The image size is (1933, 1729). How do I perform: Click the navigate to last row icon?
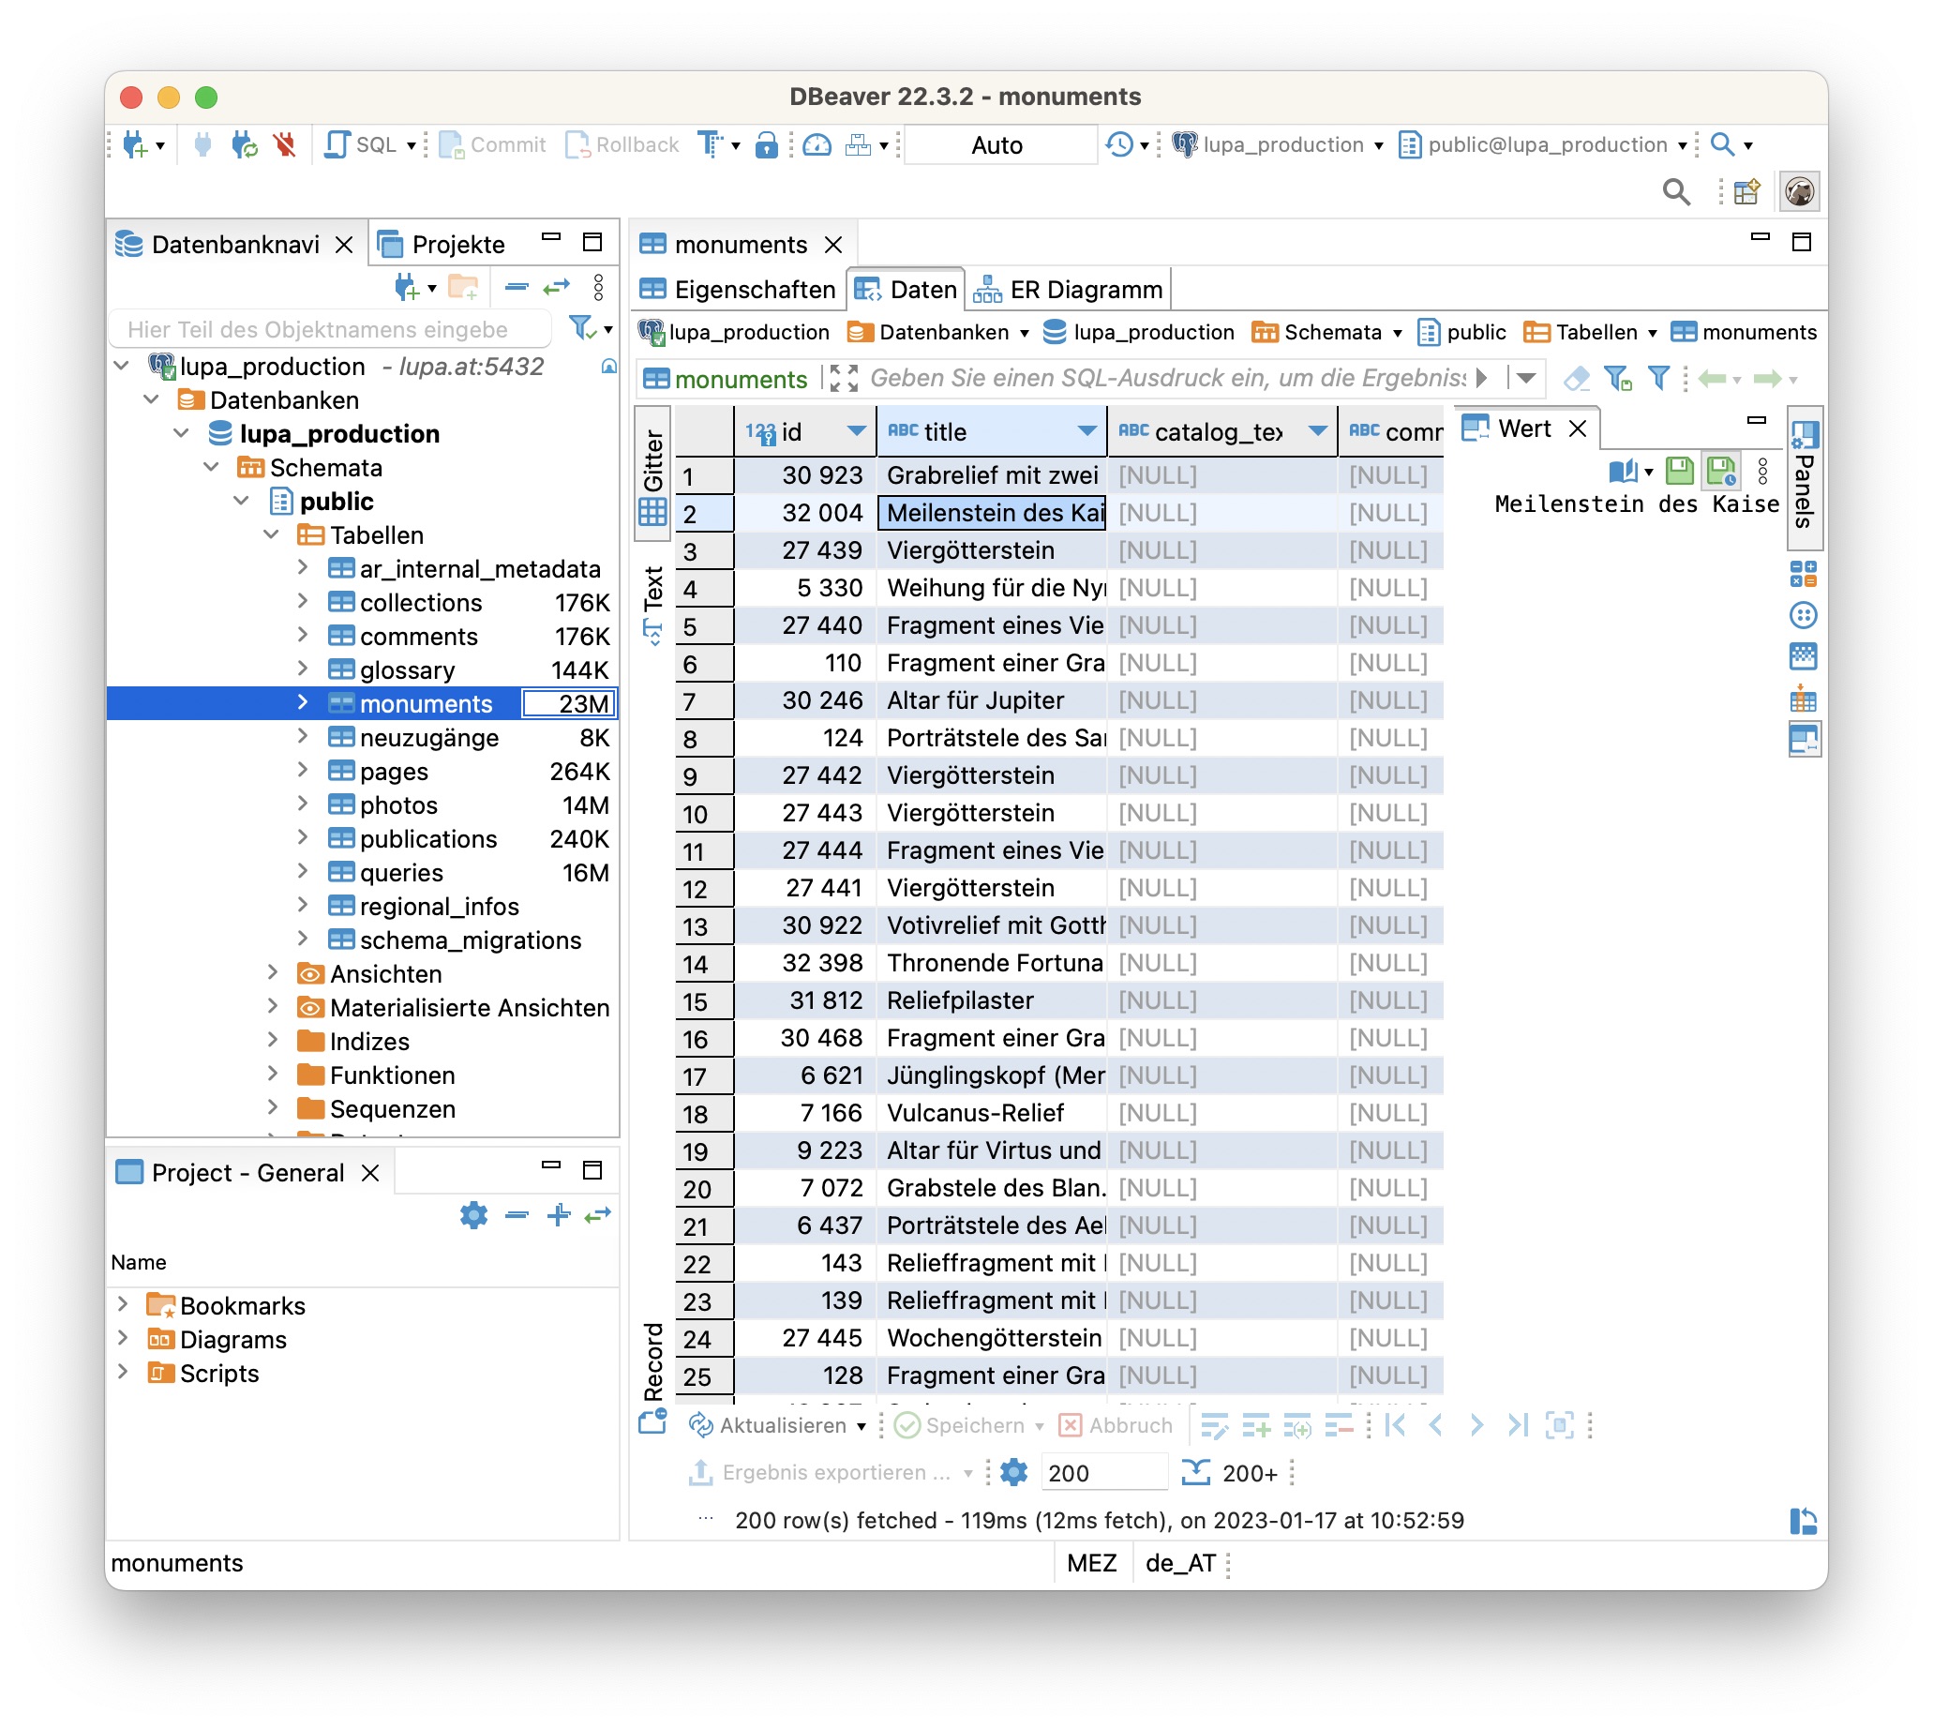pyautogui.click(x=1518, y=1425)
